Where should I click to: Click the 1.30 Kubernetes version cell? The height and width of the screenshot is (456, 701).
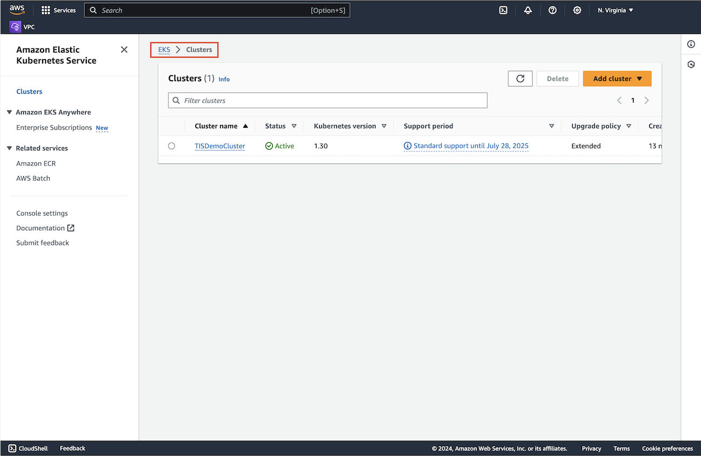tap(321, 146)
